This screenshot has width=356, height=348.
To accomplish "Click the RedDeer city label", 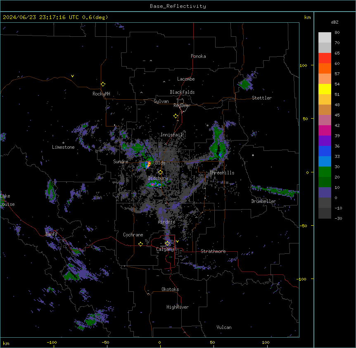I will pyautogui.click(x=182, y=105).
